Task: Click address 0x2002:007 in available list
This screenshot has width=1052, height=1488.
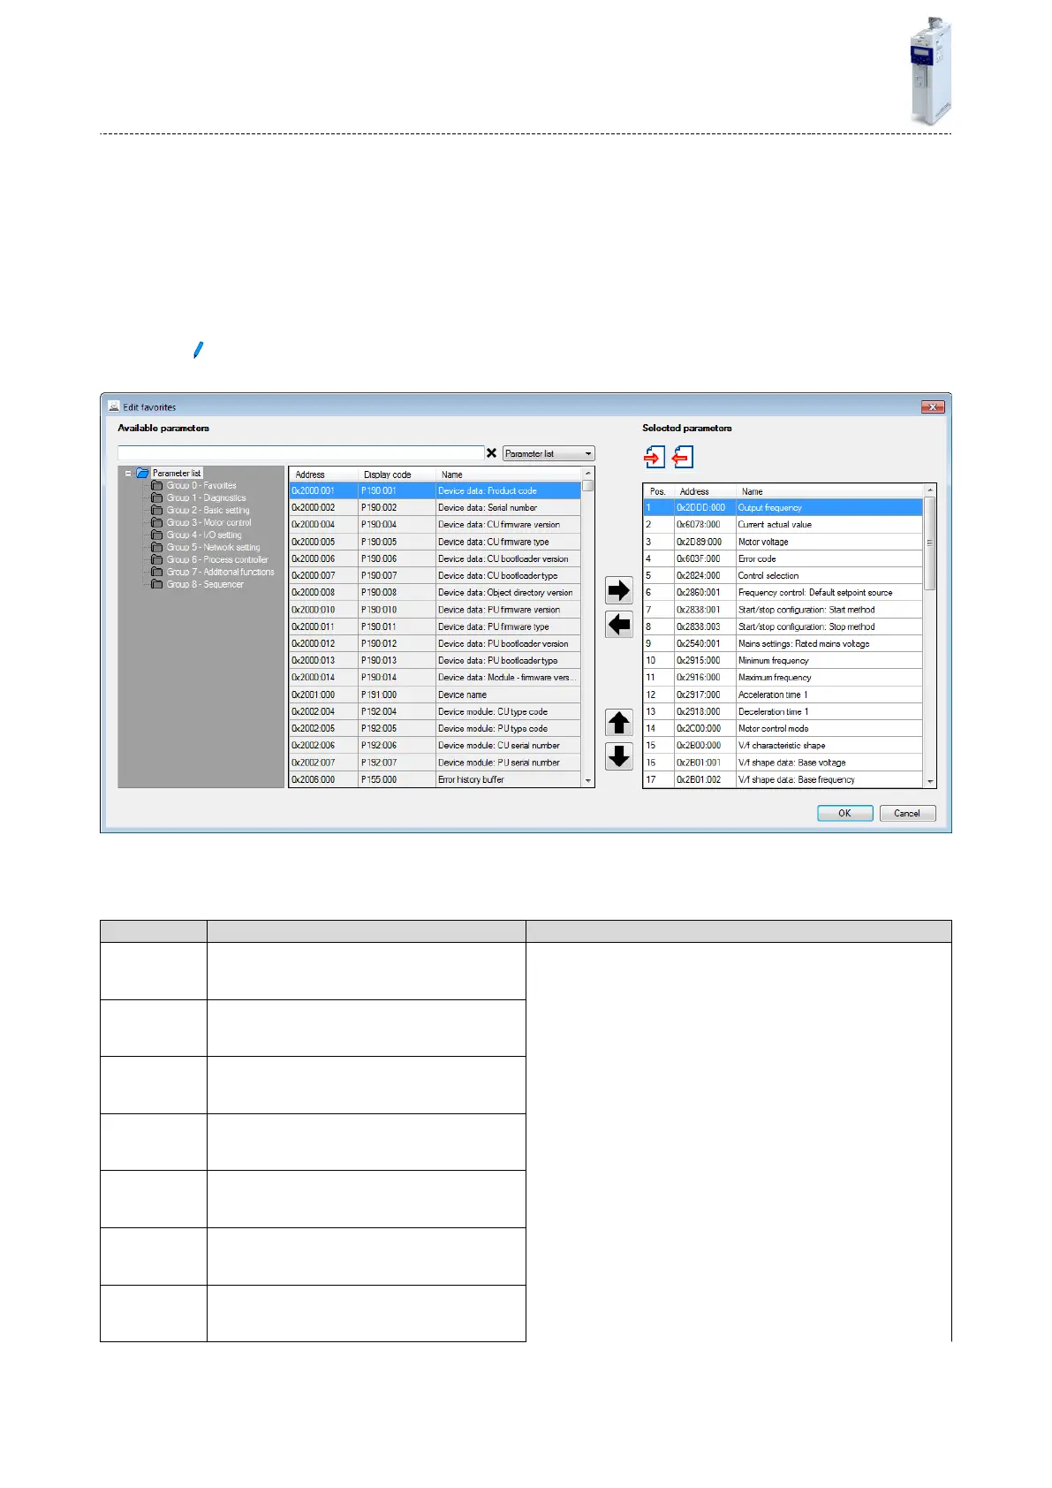Action: coord(314,763)
